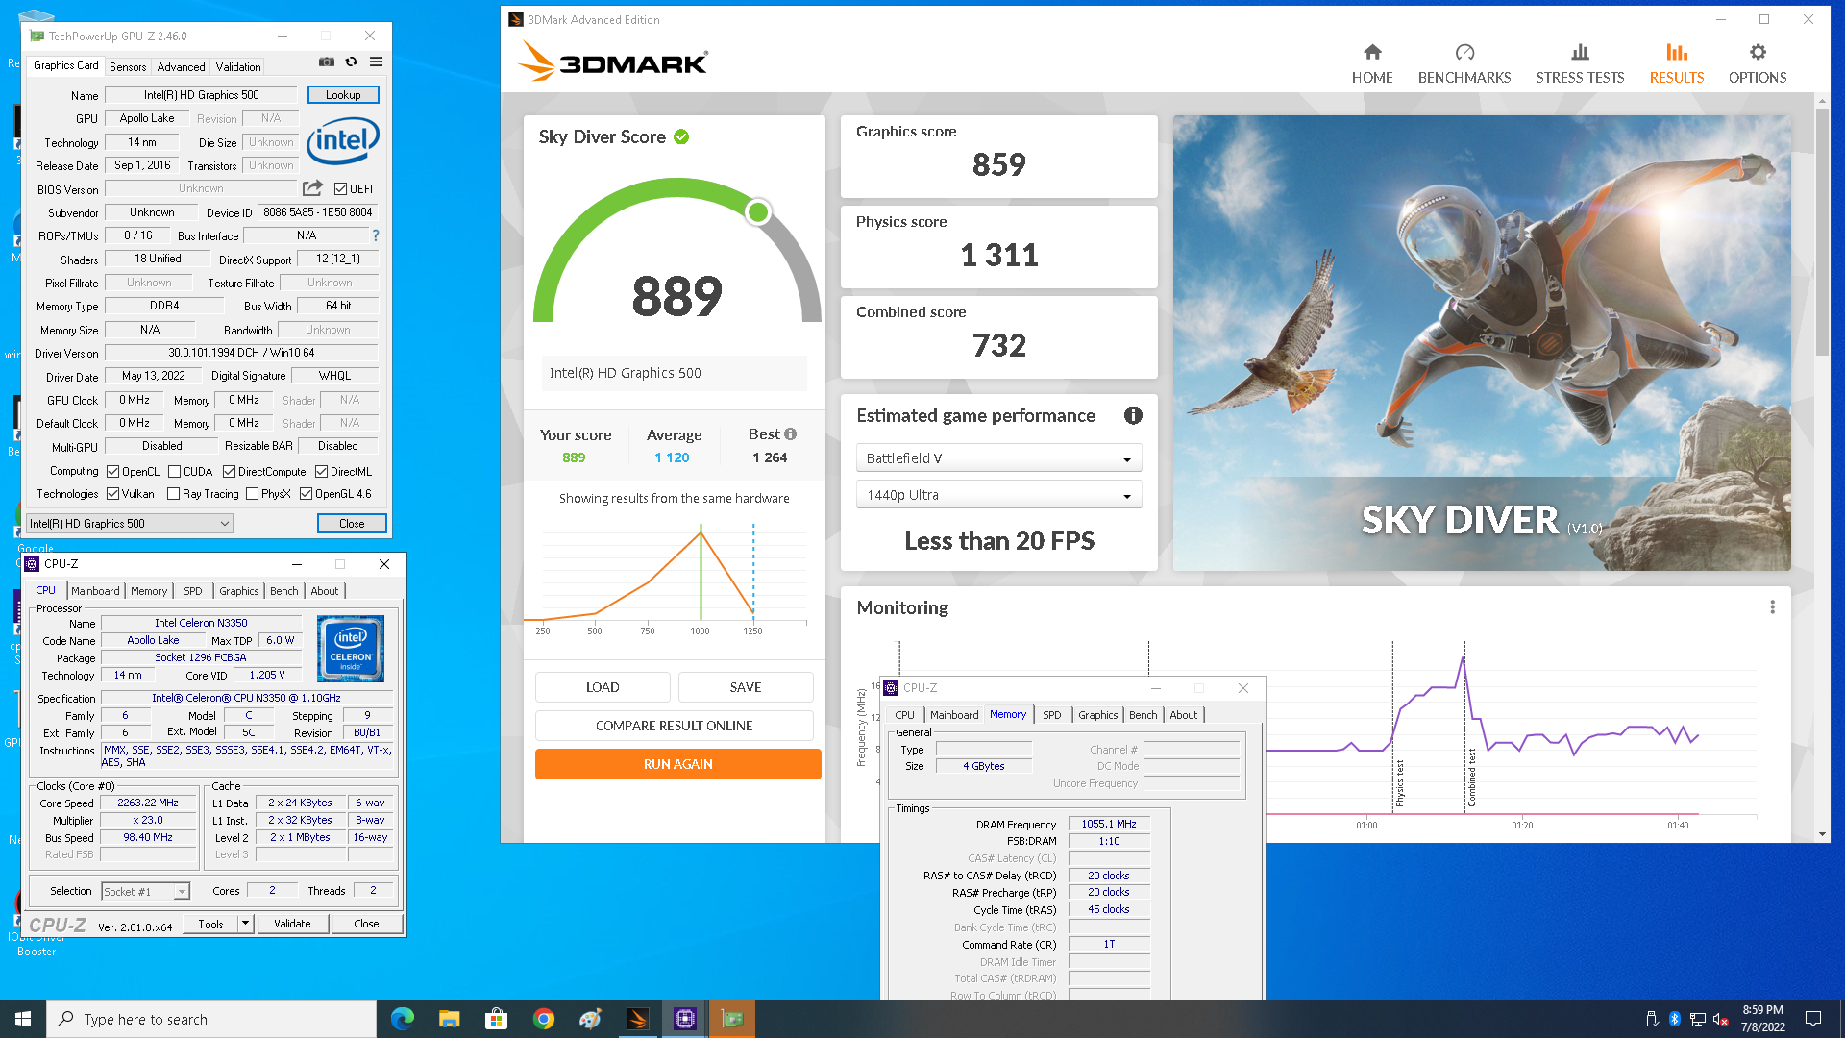Click the Sky Diver hero image
The image size is (1845, 1038).
(x=1482, y=343)
